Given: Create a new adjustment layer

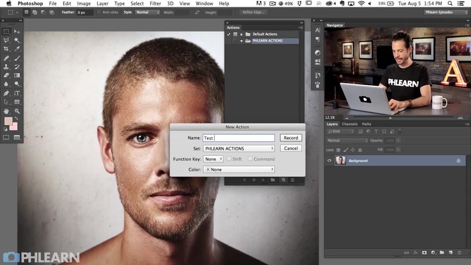Looking at the screenshot, I should [433, 253].
